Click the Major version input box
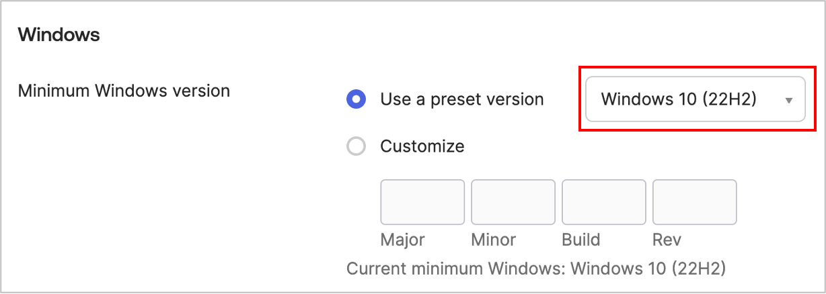Screen dimensions: 826x294 point(422,202)
